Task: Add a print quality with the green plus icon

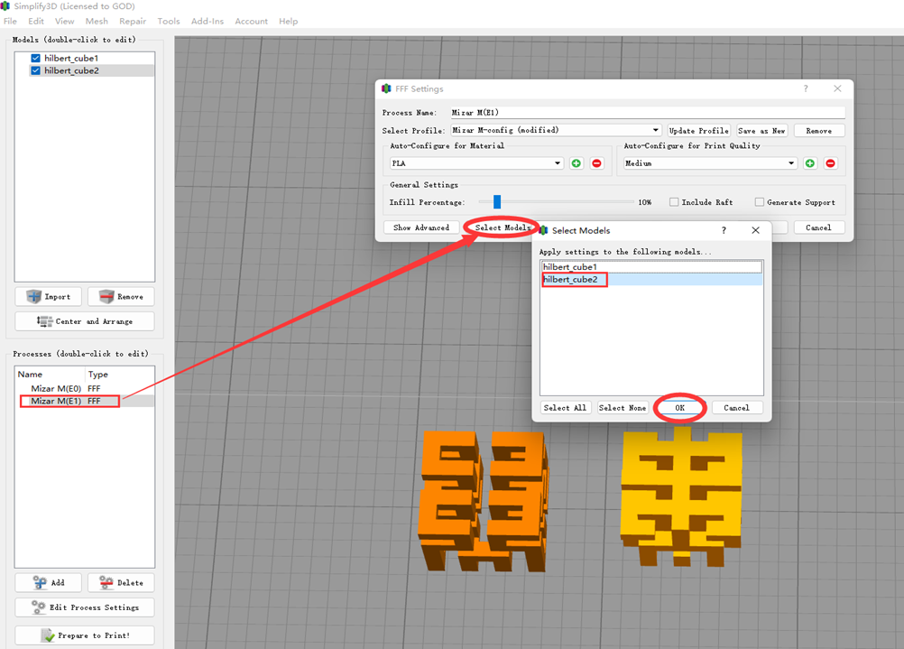Action: point(810,163)
